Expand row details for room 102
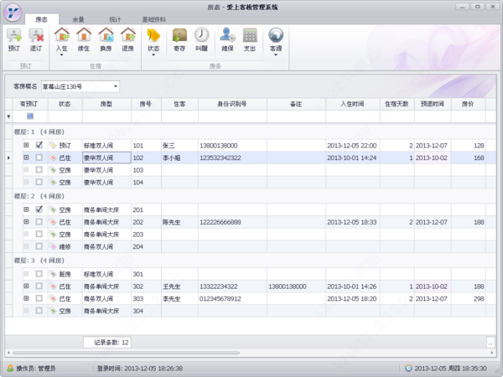 pyautogui.click(x=26, y=158)
